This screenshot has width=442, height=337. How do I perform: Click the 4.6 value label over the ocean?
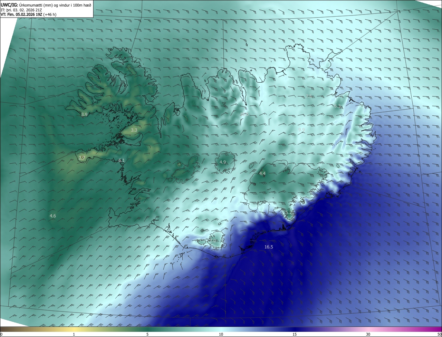pos(52,216)
